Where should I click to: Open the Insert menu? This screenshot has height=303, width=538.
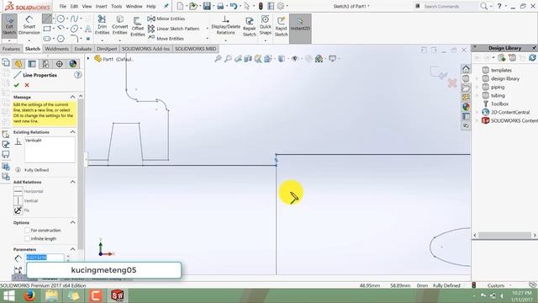tap(101, 6)
